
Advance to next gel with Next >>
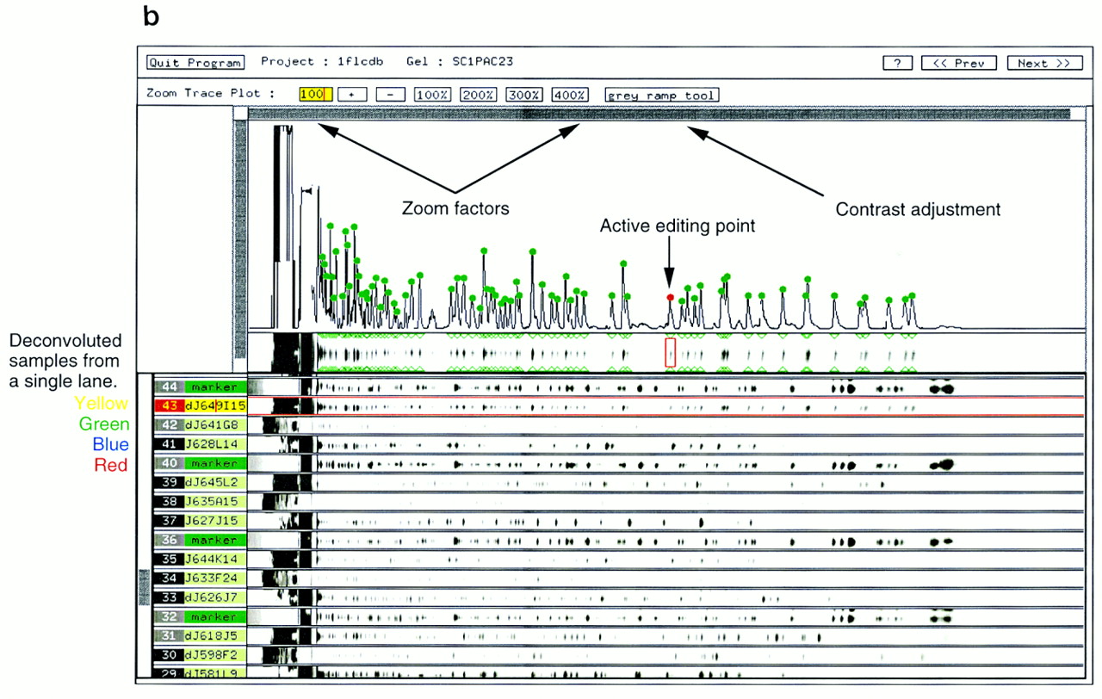[1043, 64]
